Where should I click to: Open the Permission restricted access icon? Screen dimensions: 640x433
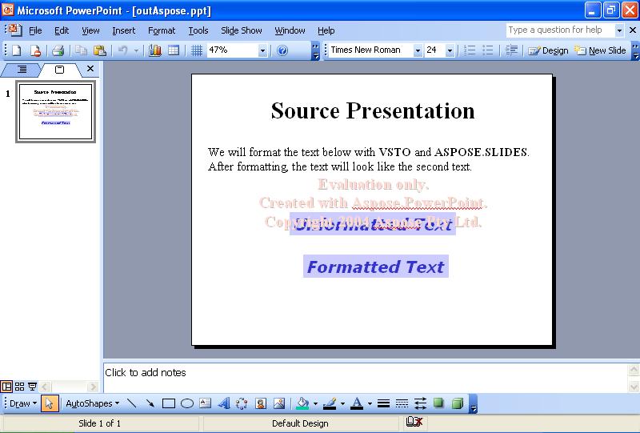tap(35, 50)
